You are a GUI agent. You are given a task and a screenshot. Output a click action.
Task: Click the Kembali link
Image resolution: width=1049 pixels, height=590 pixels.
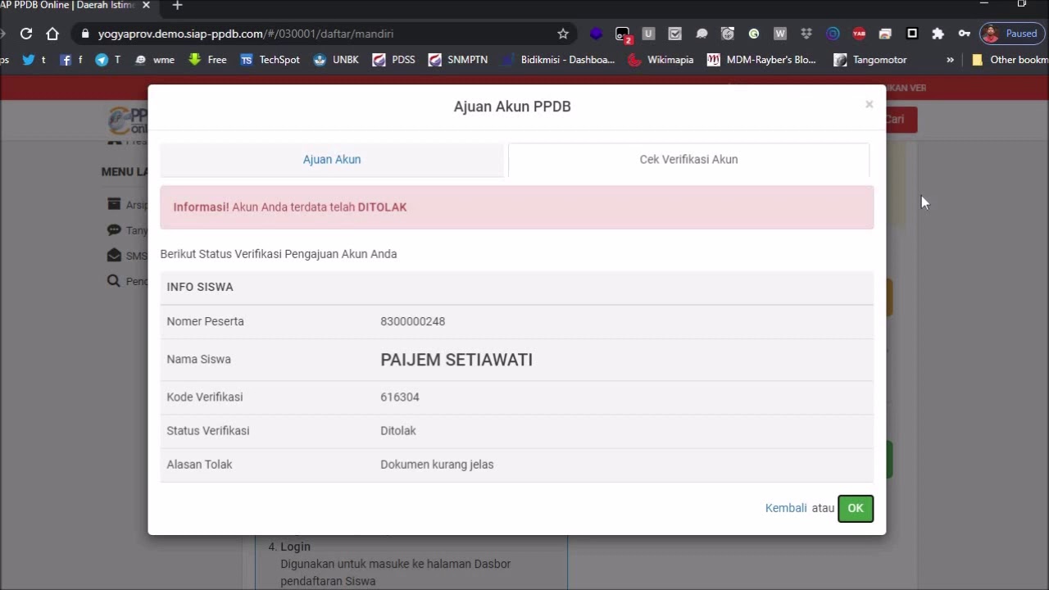786,508
